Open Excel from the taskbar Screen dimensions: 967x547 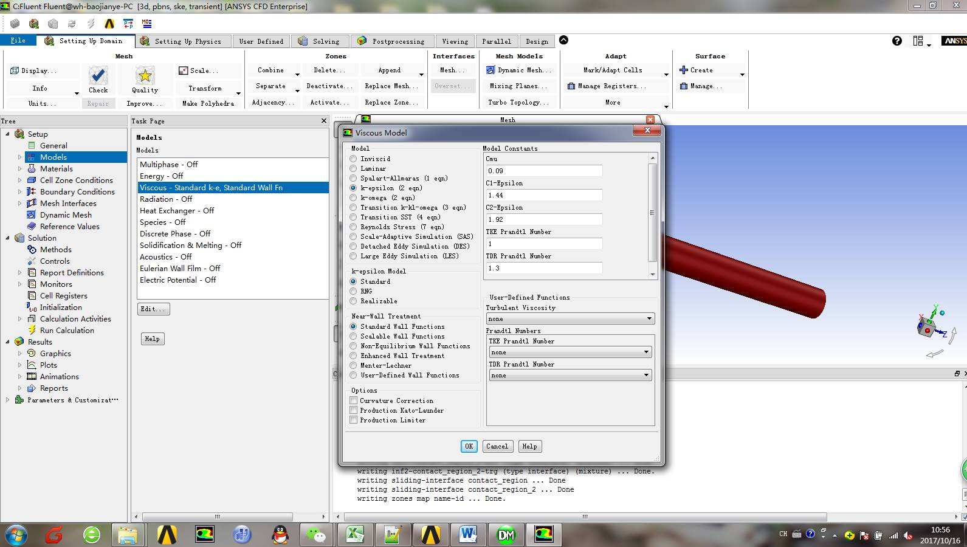coord(355,535)
